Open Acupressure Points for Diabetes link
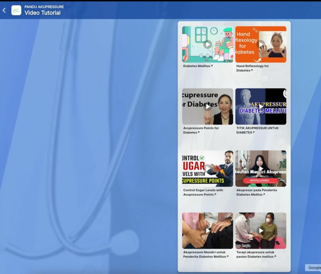Image resolution: width=321 pixels, height=274 pixels. tap(201, 130)
